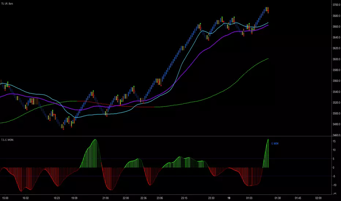Click right end of green dotted average line
This screenshot has width=341, height=201.
[268, 59]
